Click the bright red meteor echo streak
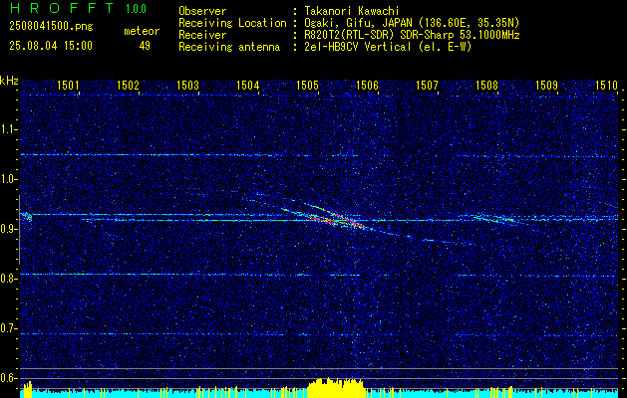627x398 pixels. 337,218
